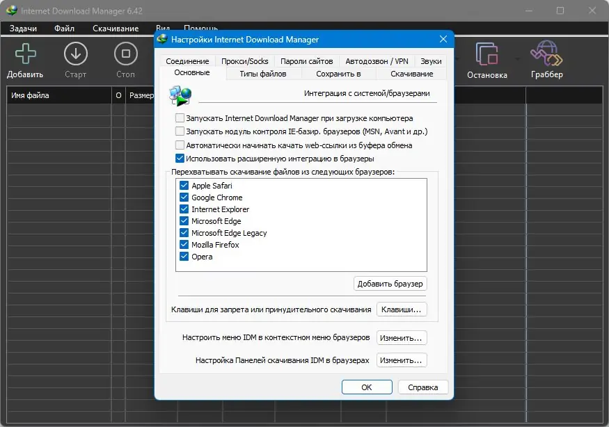The width and height of the screenshot is (609, 427).
Task: Select the Основные tab
Action: tap(192, 72)
